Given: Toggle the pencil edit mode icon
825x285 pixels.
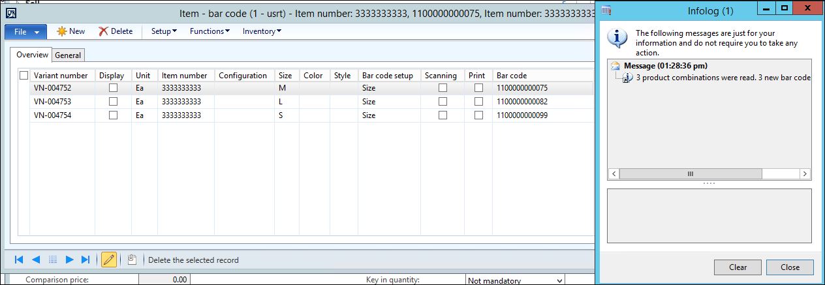Looking at the screenshot, I should [109, 260].
